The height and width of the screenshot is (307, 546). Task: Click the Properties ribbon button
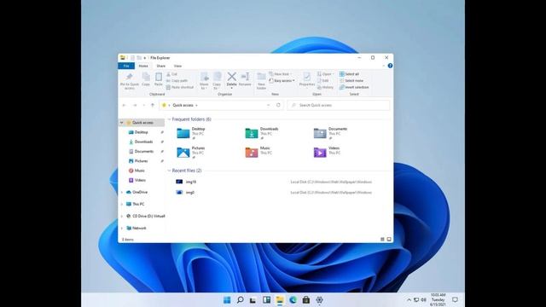coord(307,79)
